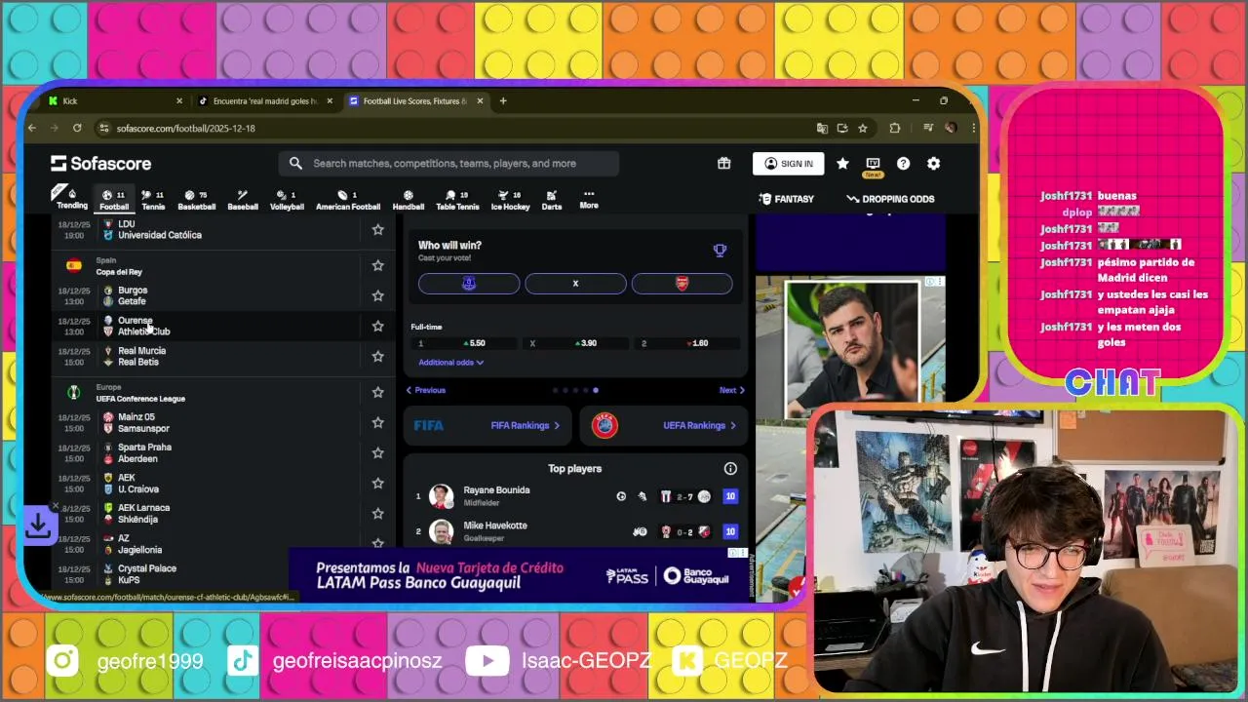Click the trophy icon in Who will win card

[x=720, y=251]
